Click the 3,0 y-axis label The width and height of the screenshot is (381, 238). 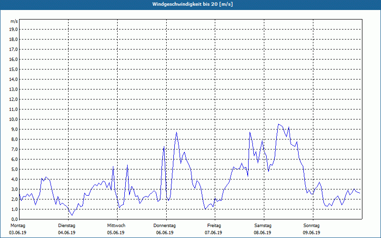click(14, 189)
